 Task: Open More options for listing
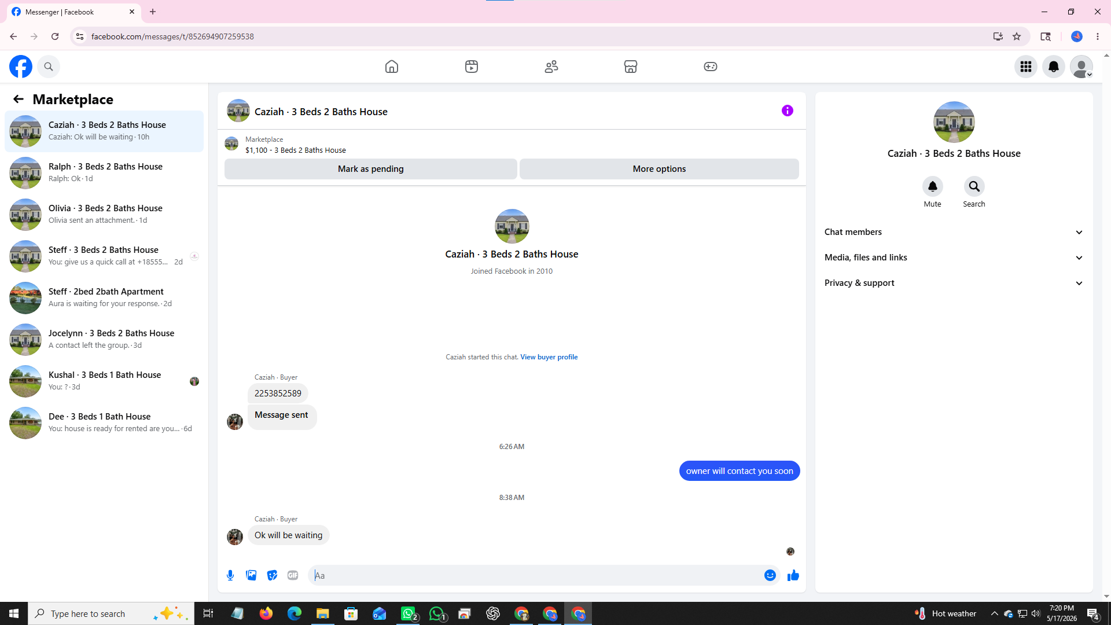[x=659, y=169]
